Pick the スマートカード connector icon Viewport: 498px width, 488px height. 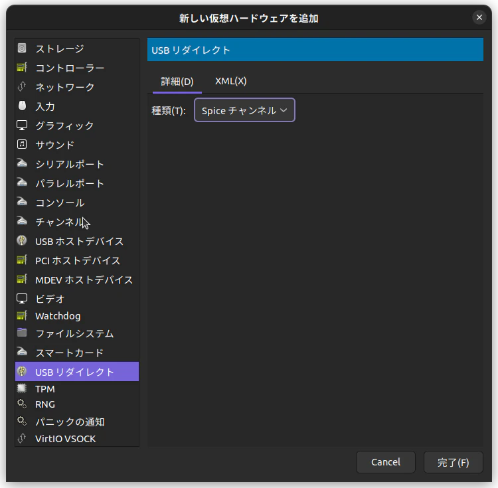22,352
